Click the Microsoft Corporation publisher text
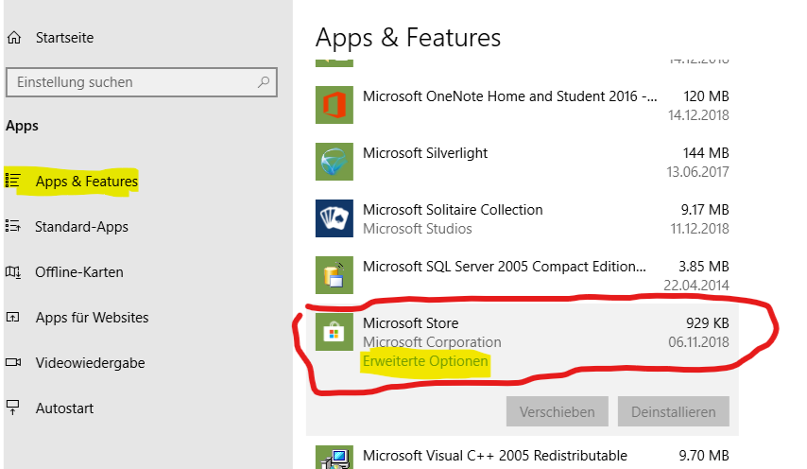807x469 pixels. click(432, 342)
